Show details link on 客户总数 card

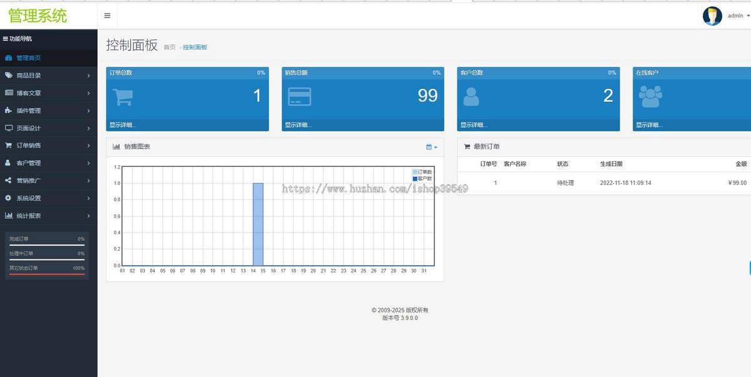click(x=474, y=125)
